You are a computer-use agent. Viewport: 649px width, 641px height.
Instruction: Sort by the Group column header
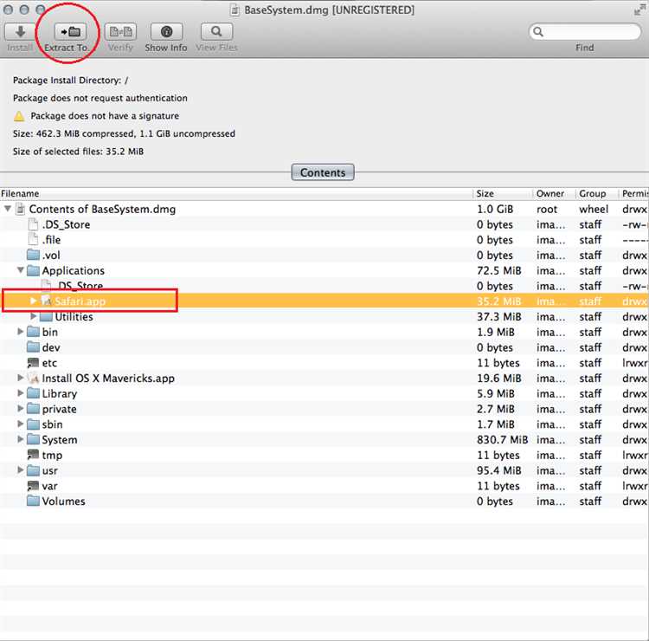(x=597, y=193)
